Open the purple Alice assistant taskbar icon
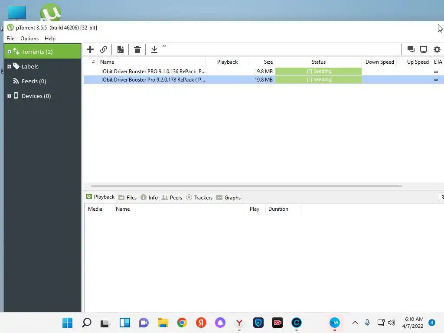This screenshot has height=333, width=444. [x=220, y=323]
